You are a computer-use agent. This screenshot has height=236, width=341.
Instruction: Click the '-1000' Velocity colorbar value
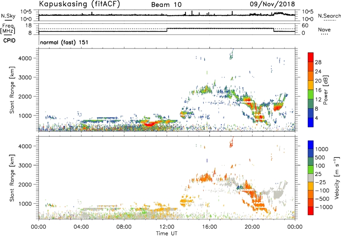(x=324, y=207)
